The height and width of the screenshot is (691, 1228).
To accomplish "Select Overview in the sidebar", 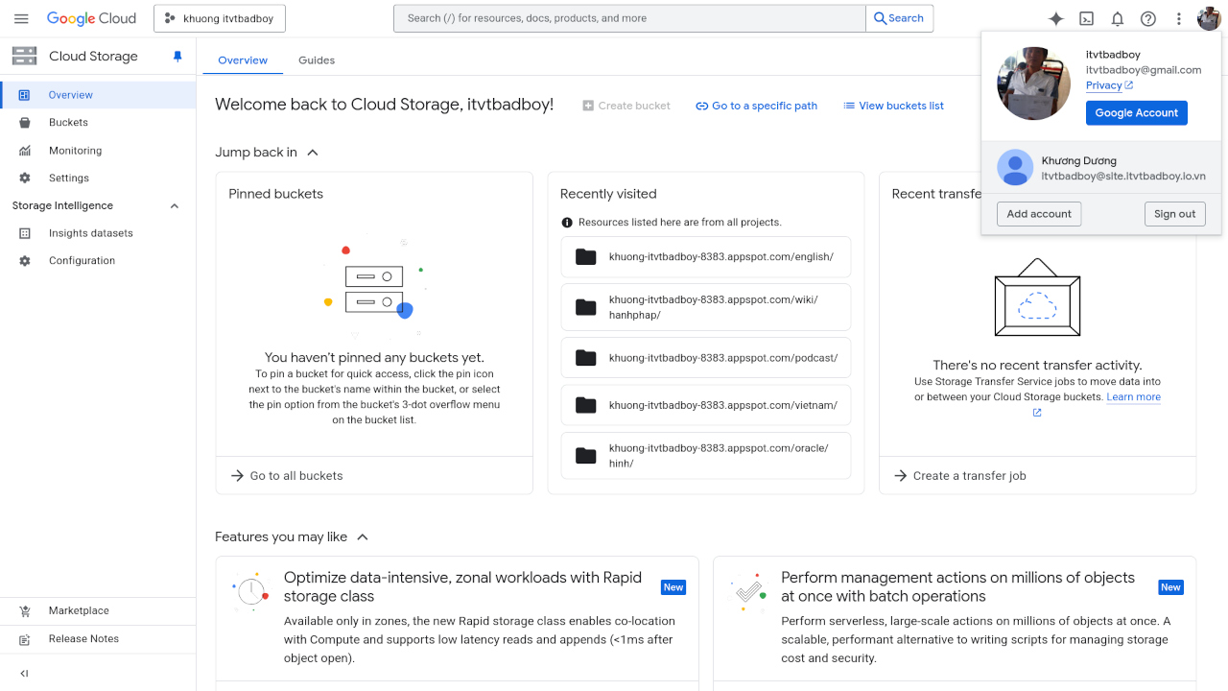I will coord(98,95).
